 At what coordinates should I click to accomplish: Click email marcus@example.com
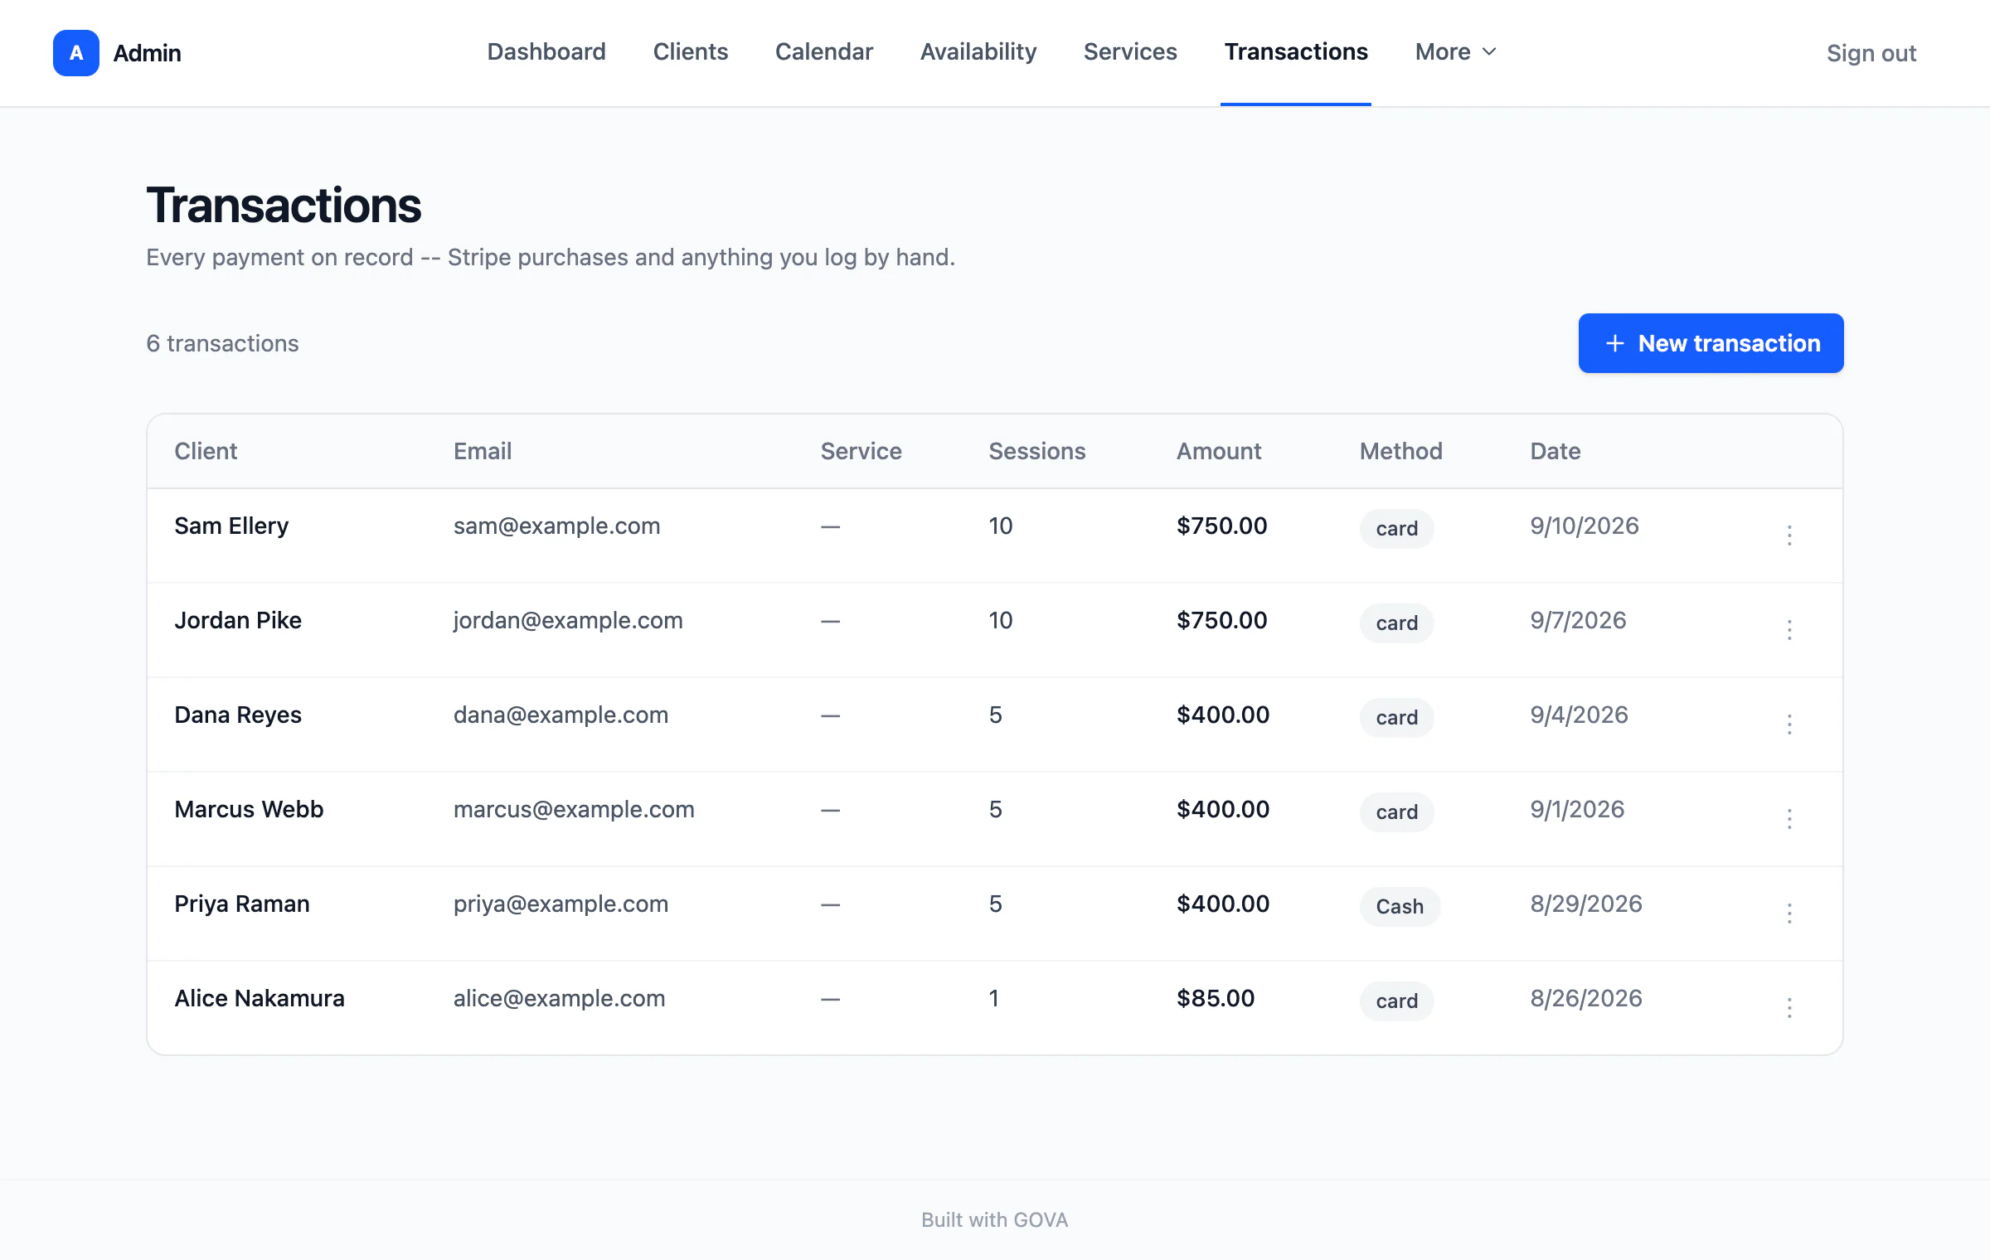(574, 809)
